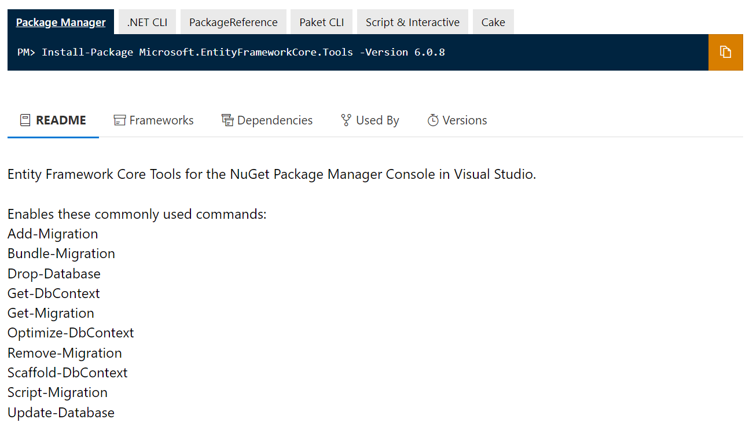Click the Scaffold-DbContext command text
Screen dimensions: 753x430
(68, 373)
